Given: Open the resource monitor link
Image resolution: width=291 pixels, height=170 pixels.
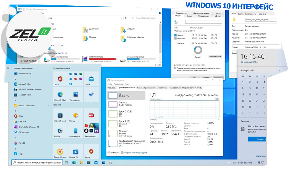Looking at the screenshot, I should coord(136,153).
